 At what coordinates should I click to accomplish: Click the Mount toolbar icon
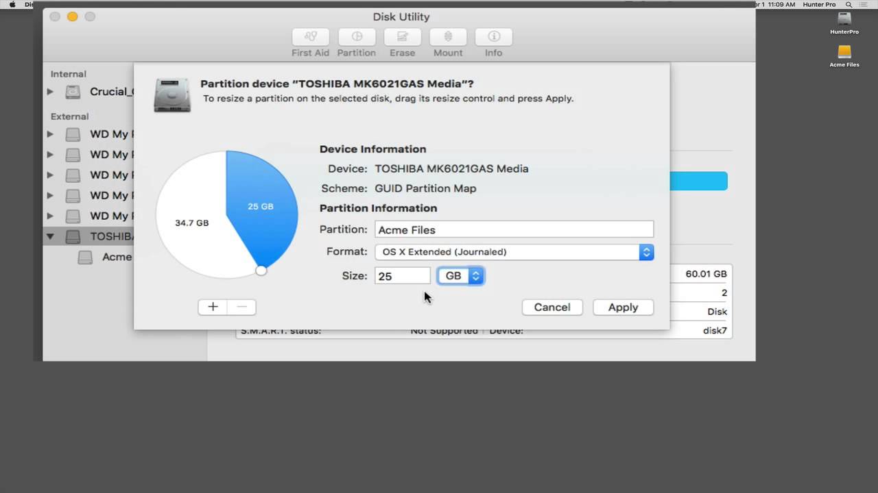448,37
